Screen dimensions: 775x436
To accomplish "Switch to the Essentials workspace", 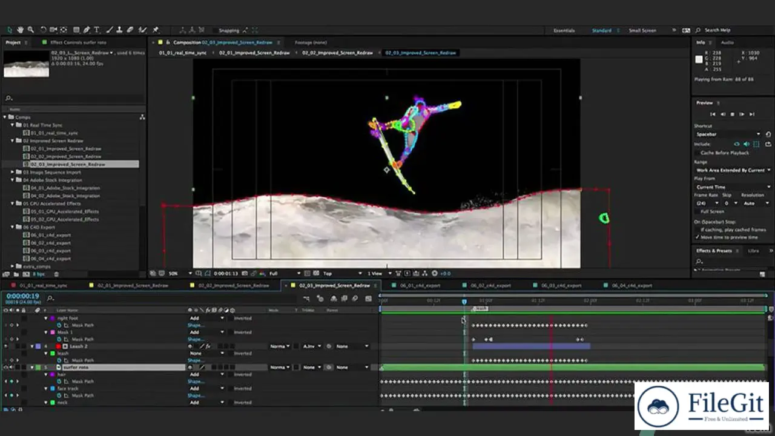I will [564, 30].
